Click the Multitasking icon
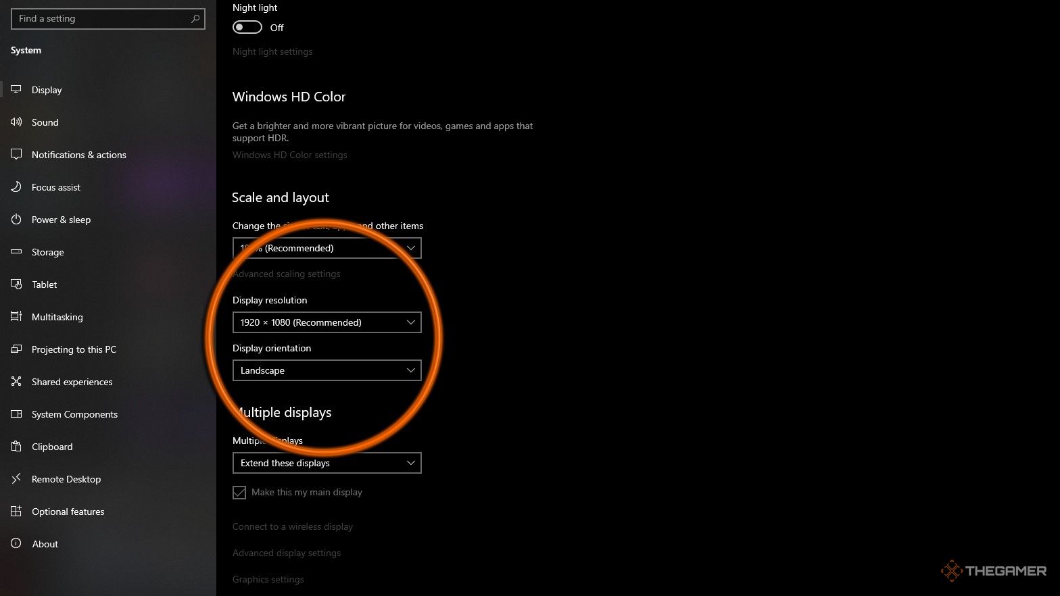The height and width of the screenshot is (596, 1060). coord(16,316)
